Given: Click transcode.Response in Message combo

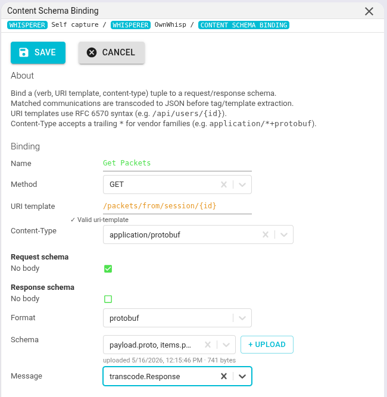Looking at the screenshot, I should (145, 377).
